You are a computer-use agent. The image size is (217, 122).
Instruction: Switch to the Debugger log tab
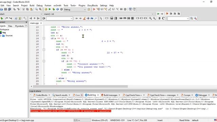pos(202,95)
